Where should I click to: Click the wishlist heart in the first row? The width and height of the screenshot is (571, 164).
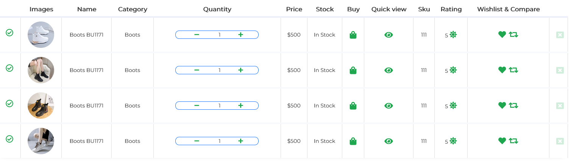[x=502, y=35]
